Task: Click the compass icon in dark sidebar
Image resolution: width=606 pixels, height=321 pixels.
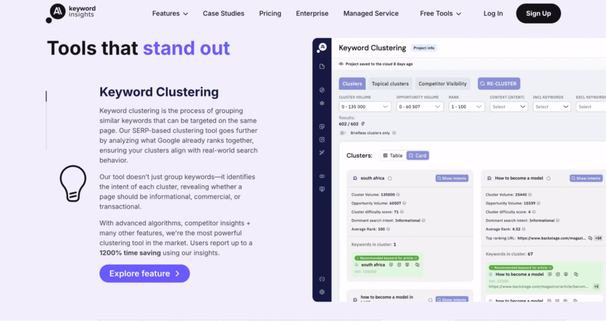Action: coord(322,90)
